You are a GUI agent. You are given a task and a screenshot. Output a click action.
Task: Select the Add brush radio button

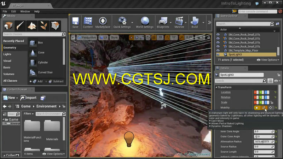coord(30,82)
